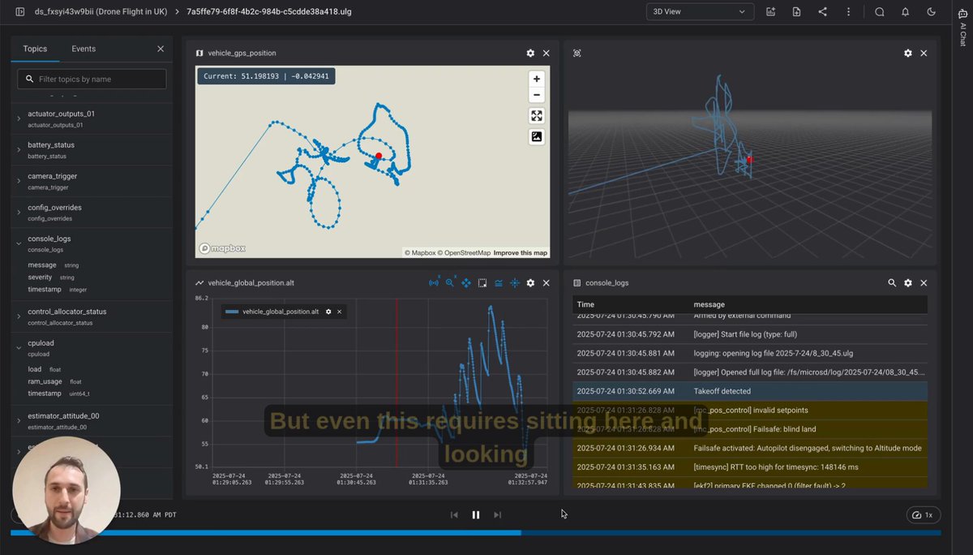Focus the Filter topics by name field

(x=92, y=79)
